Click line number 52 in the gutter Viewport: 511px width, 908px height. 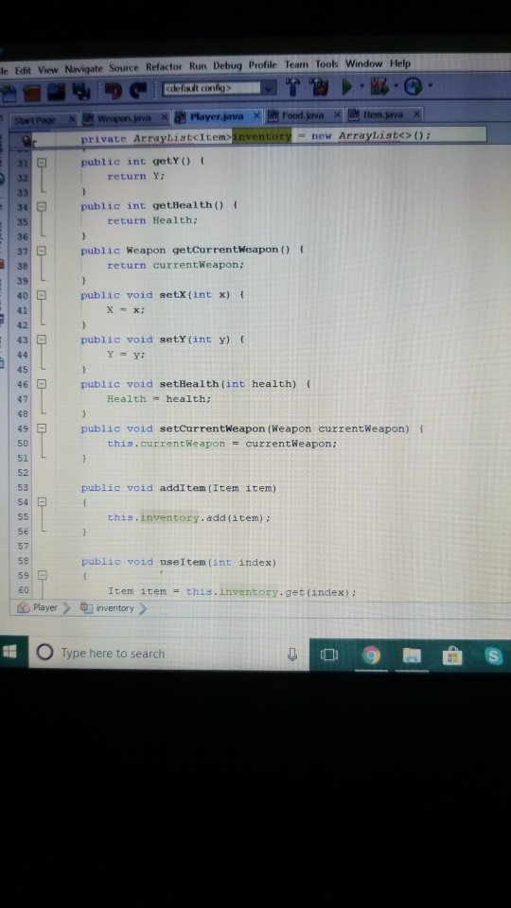point(23,473)
